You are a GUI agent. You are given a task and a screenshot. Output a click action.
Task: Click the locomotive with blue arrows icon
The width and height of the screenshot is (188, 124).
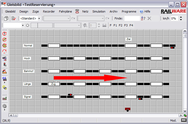[x=5, y=79]
